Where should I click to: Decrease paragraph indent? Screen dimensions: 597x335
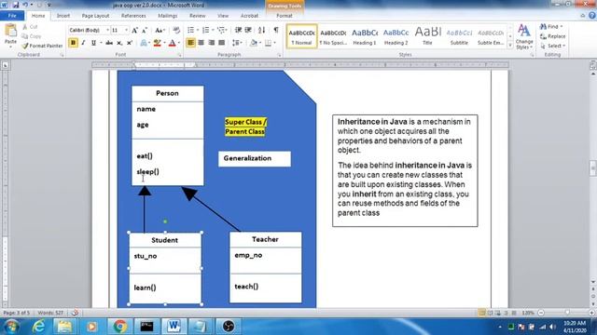coord(239,30)
